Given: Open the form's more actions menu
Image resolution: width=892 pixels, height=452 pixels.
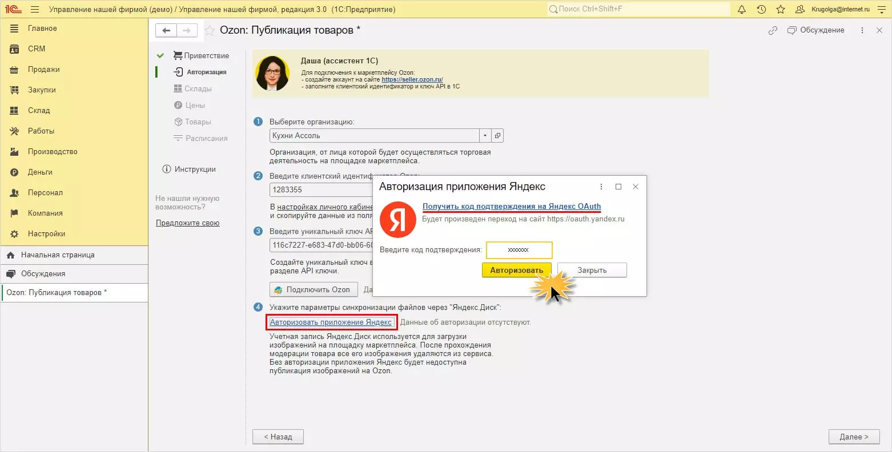Looking at the screenshot, I should tap(862, 31).
